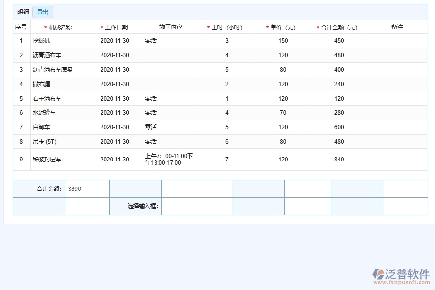Click the 选择输入框 input field
This screenshot has height=290, width=435.
point(197,206)
